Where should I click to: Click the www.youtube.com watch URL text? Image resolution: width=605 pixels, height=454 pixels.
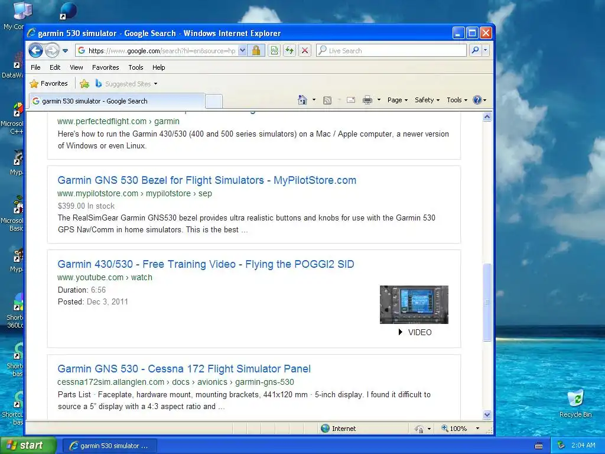coord(105,277)
